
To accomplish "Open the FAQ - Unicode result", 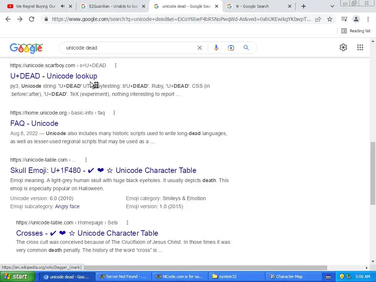I will (x=34, y=123).
